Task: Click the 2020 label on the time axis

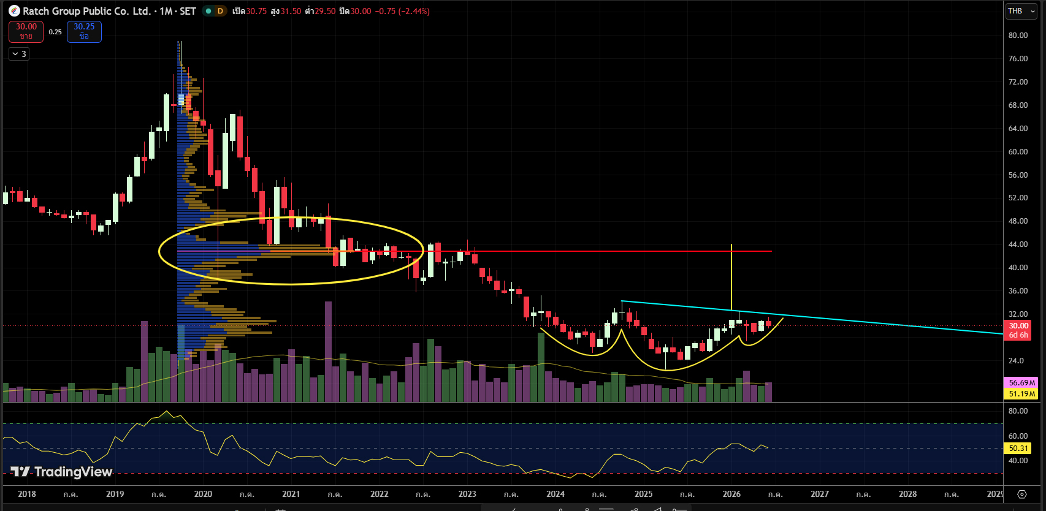Action: point(203,494)
